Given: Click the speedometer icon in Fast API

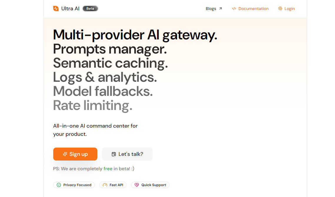Looking at the screenshot, I should [x=105, y=185].
